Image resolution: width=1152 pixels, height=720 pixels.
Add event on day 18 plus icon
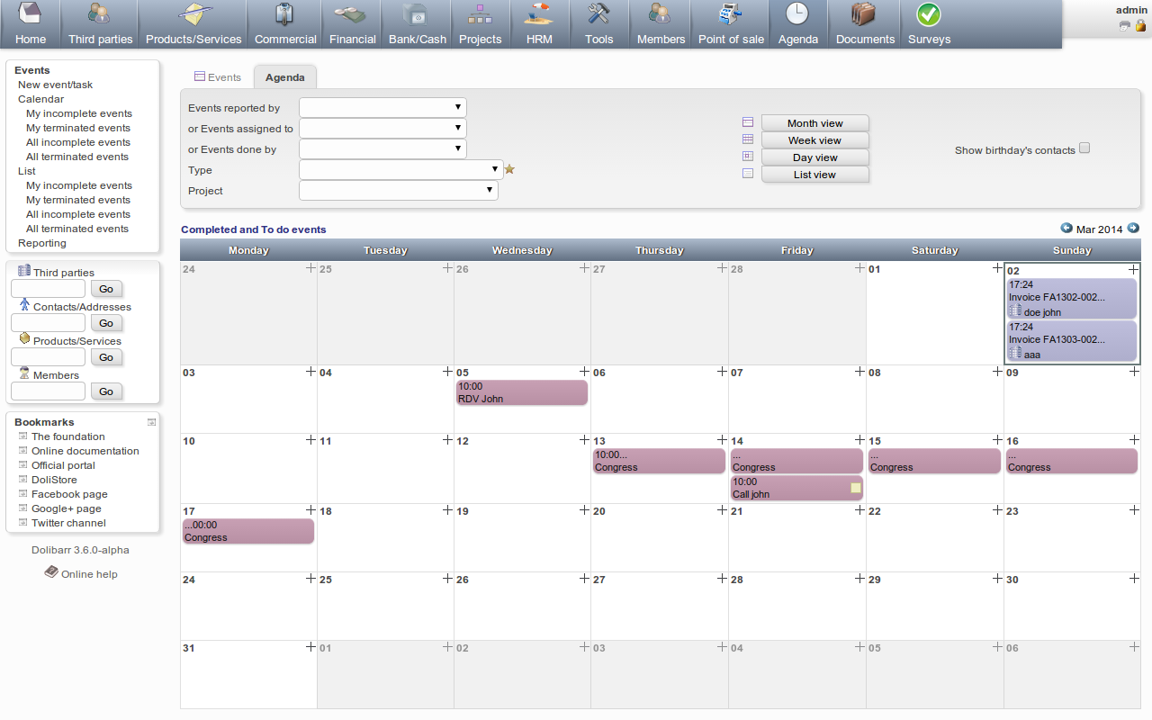[448, 509]
